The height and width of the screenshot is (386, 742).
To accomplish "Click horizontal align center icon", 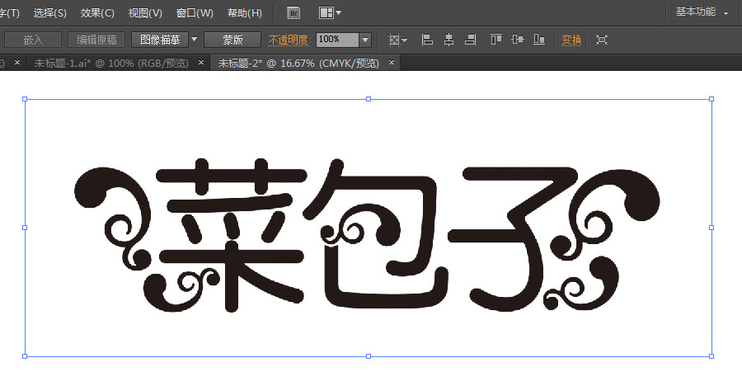I will pos(448,40).
